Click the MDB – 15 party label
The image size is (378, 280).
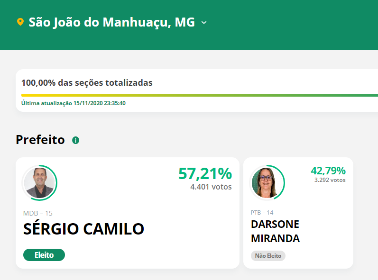click(37, 213)
